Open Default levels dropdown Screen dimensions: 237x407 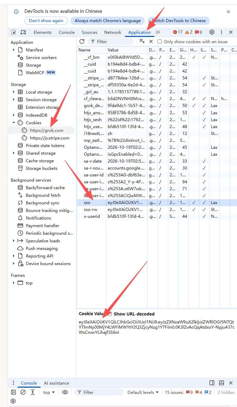pyautogui.click(x=143, y=392)
